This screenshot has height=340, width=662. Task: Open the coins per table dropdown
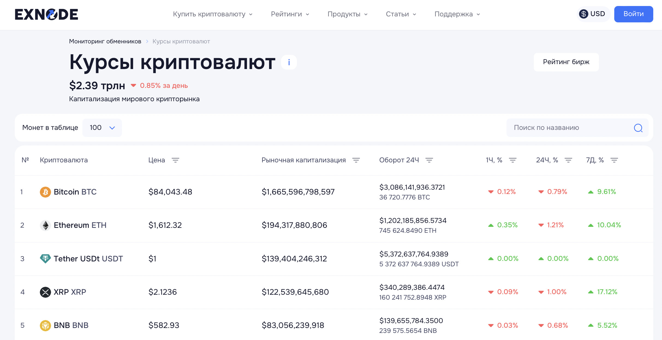pyautogui.click(x=102, y=128)
